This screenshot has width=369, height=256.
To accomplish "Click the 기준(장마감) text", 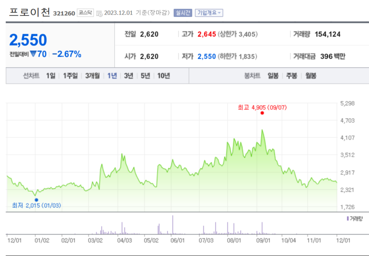I will click(x=153, y=13).
